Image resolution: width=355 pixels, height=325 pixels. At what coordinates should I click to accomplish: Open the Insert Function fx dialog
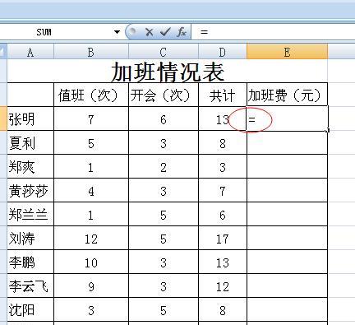pos(182,32)
